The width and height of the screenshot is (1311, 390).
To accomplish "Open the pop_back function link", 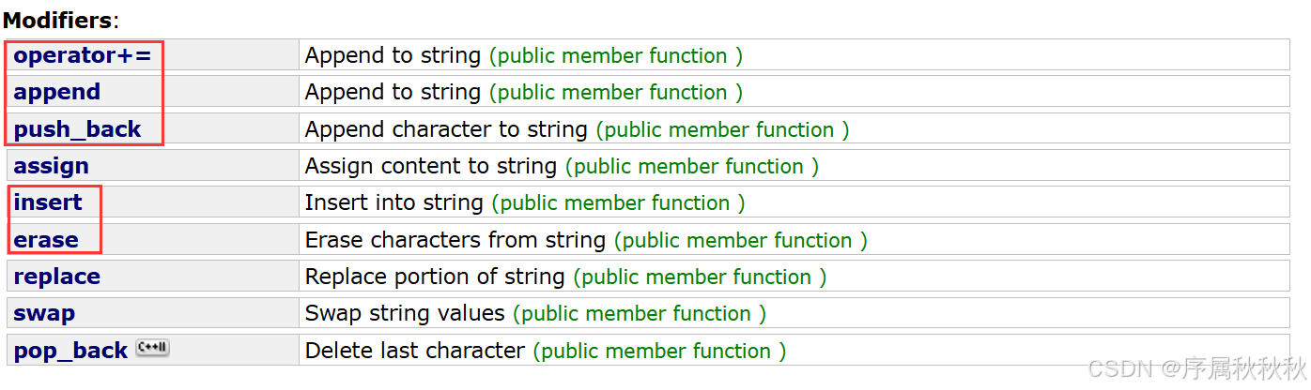I will tap(70, 351).
